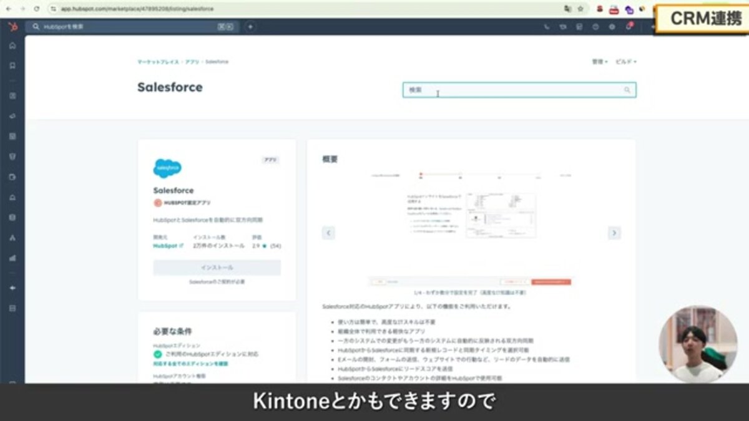
Task: Click the translate icon in the browser address bar
Action: coord(567,9)
